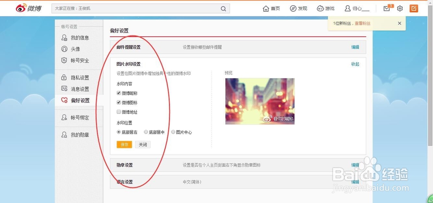433x203 pixels.
Task: Click the watermark preview image
Action: pyautogui.click(x=260, y=101)
